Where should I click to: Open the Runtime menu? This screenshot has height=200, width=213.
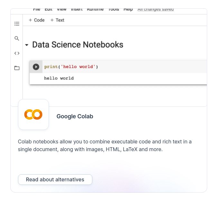tap(95, 10)
